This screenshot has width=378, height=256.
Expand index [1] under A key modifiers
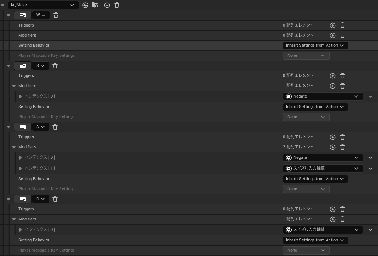21,168
